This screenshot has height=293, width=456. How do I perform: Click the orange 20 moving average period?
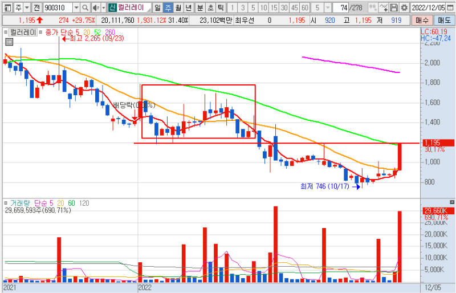pos(87,32)
